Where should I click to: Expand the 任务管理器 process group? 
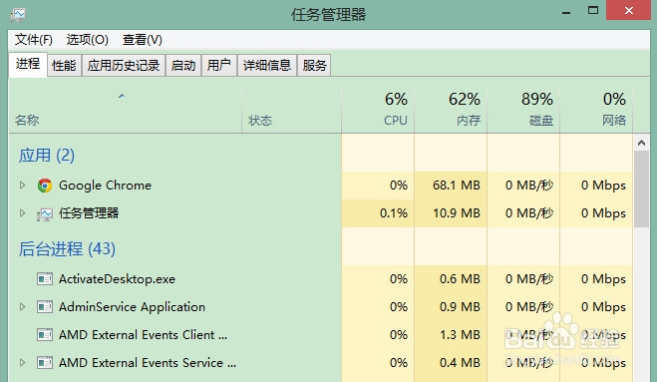(x=23, y=213)
